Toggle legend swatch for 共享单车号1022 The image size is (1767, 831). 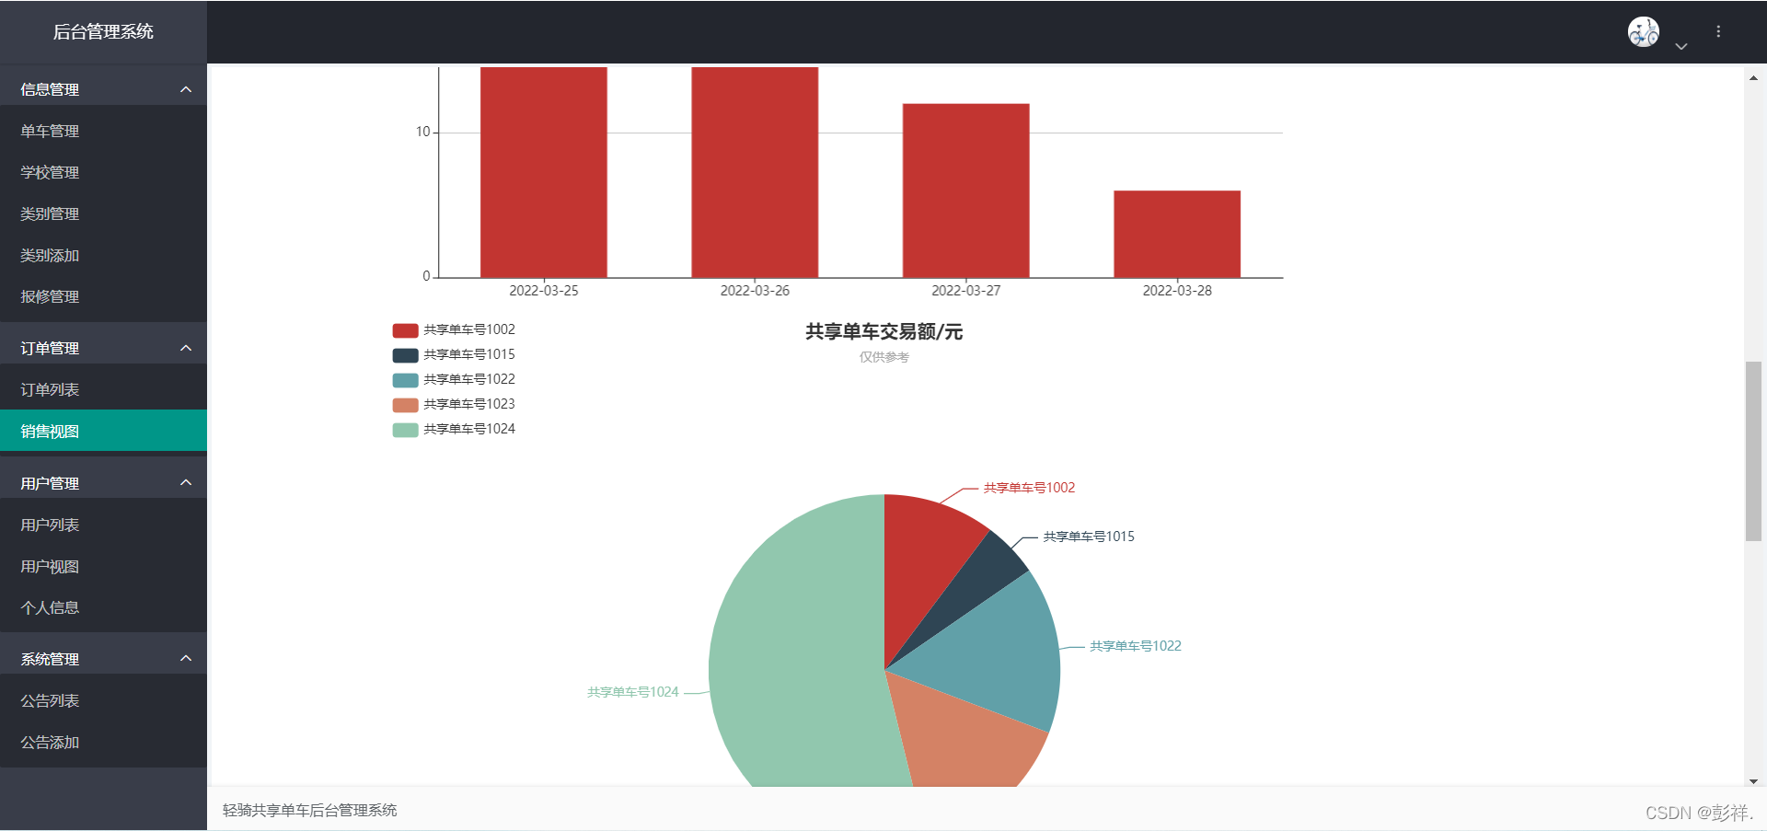coord(405,380)
